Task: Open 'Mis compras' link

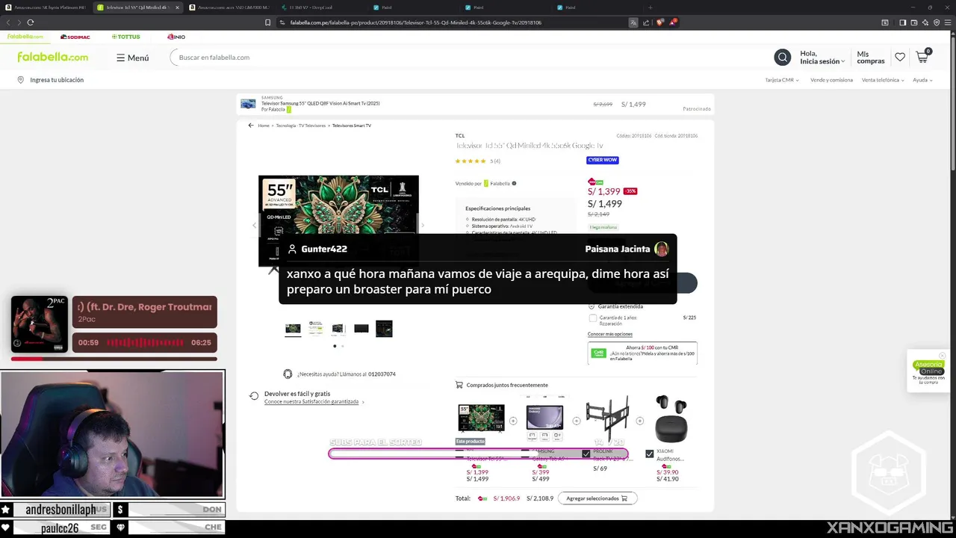Action: click(x=871, y=58)
